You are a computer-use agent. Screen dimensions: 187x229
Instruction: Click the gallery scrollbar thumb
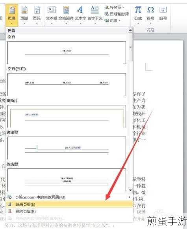pyautogui.click(x=130, y=47)
